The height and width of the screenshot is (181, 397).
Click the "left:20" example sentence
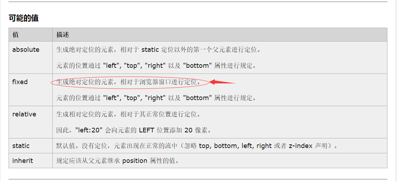134,130
